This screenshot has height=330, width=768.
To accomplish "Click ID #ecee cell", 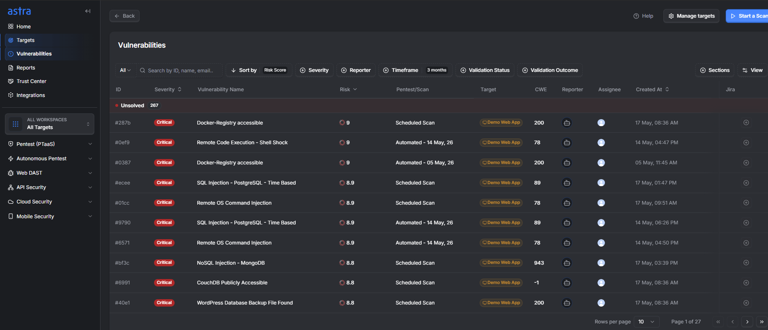I will tap(123, 183).
